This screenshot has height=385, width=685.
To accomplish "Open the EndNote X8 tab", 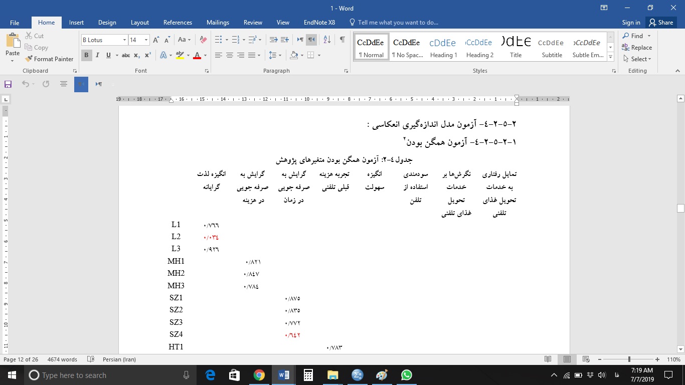I will [319, 23].
